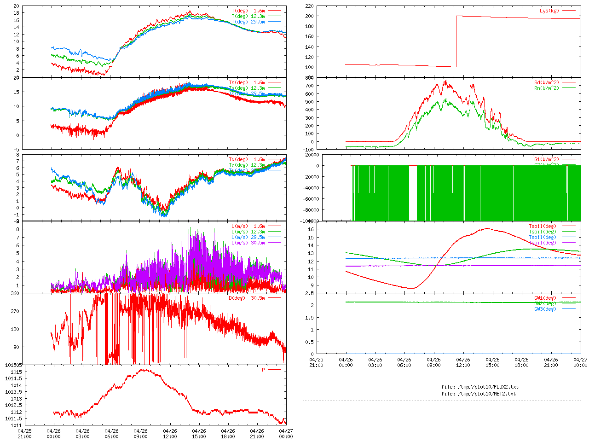589x442 pixels.
Task: Click the file path /tmp//plot10/FLUX2.txt text
Action: coord(488,387)
